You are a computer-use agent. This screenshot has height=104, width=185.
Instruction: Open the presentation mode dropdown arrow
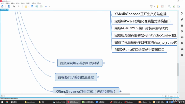click(x=154, y=6)
